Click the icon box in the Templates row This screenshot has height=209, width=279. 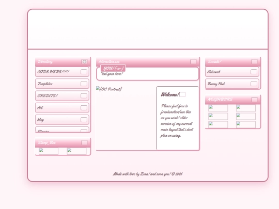point(84,84)
